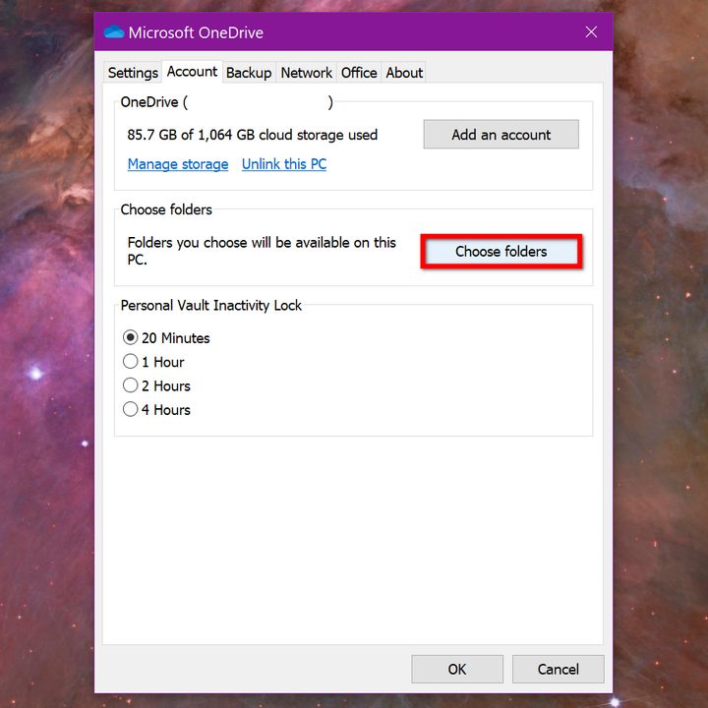Choose the 1 Hour inactivity lock option
Image resolution: width=708 pixels, height=708 pixels.
[x=153, y=362]
